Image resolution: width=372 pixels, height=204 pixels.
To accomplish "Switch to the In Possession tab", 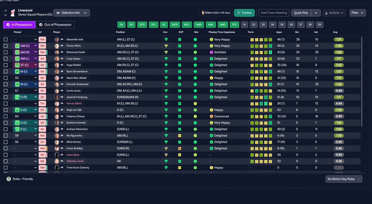I will click(19, 25).
